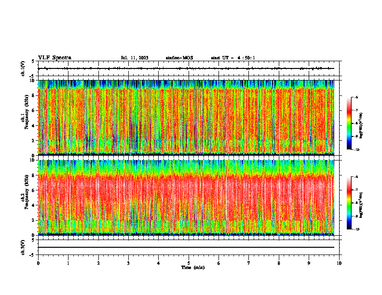This screenshot has height=295, width=382.
Task: Click the ch.2 spectrogram panel
Action: tap(186, 198)
